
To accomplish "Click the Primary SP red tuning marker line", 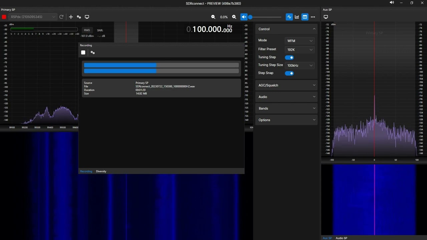I will [126, 32].
